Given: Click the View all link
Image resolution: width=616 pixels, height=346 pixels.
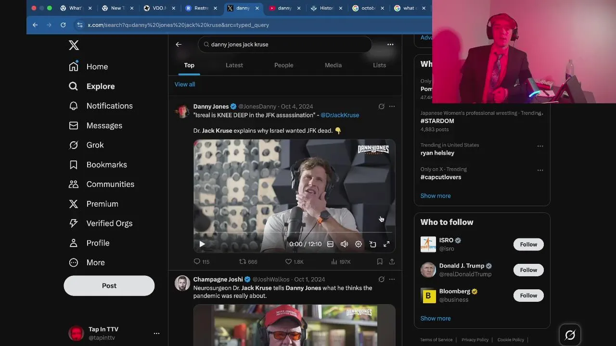Looking at the screenshot, I should point(185,84).
